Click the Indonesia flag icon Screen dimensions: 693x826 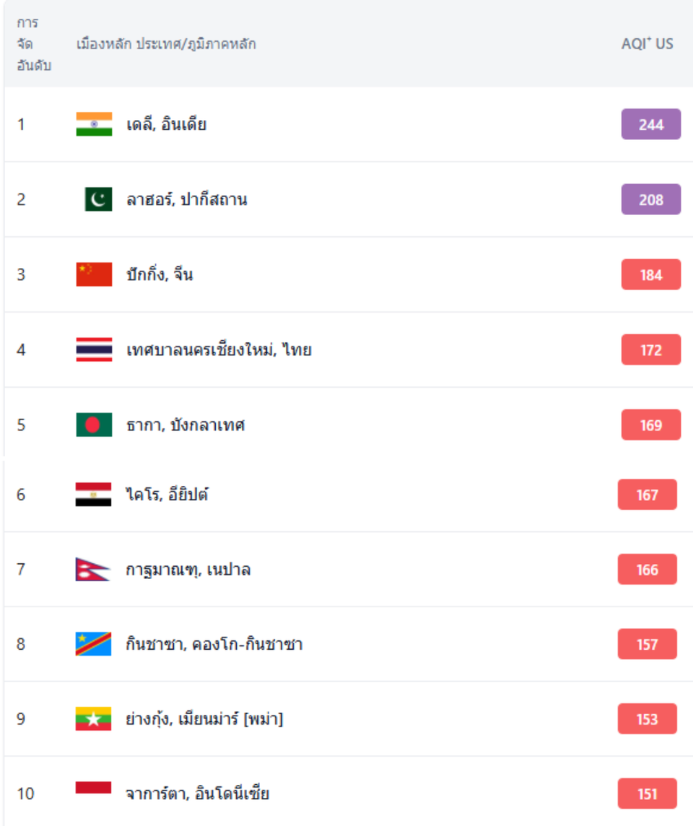pyautogui.click(x=93, y=788)
